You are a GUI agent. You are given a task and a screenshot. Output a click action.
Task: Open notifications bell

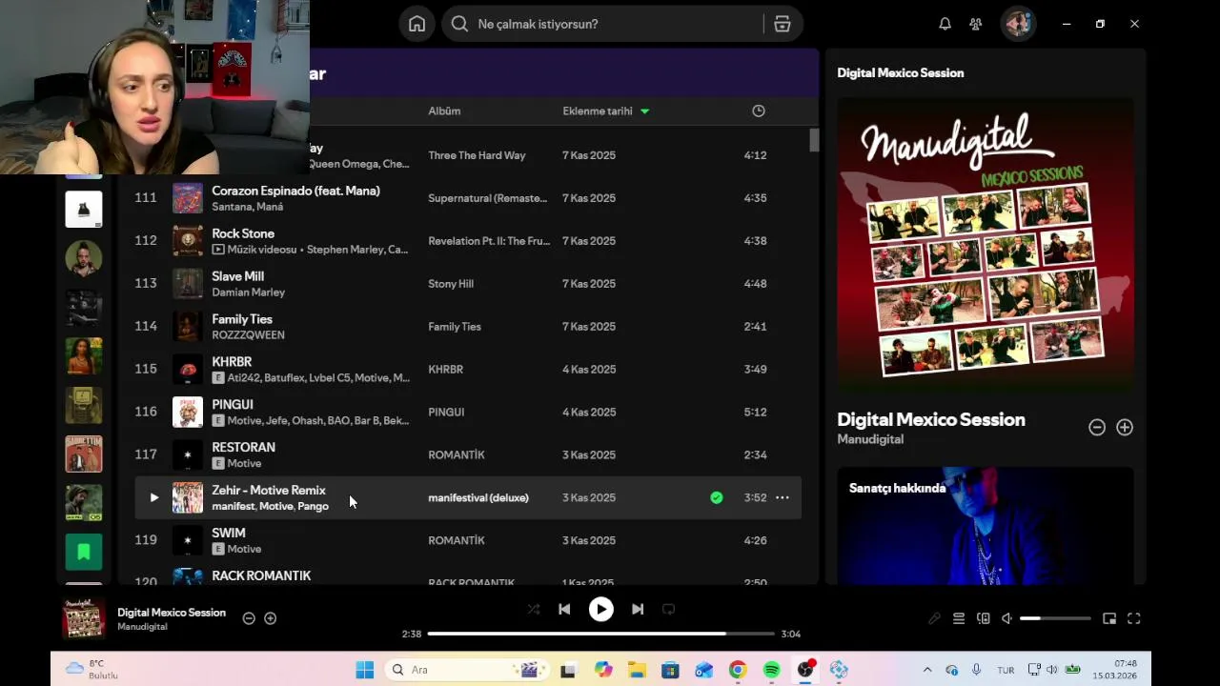tap(945, 24)
